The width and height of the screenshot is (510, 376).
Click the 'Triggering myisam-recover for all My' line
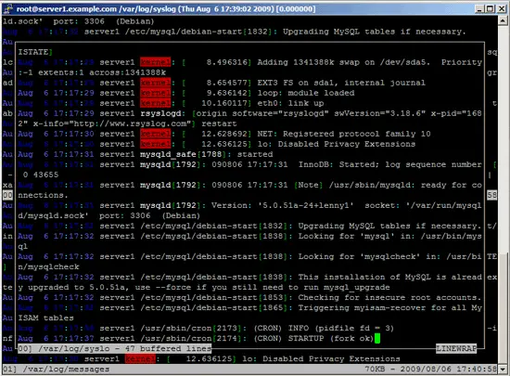click(249, 307)
